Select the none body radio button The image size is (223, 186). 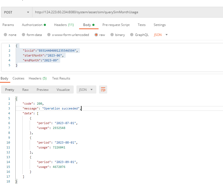5,35
